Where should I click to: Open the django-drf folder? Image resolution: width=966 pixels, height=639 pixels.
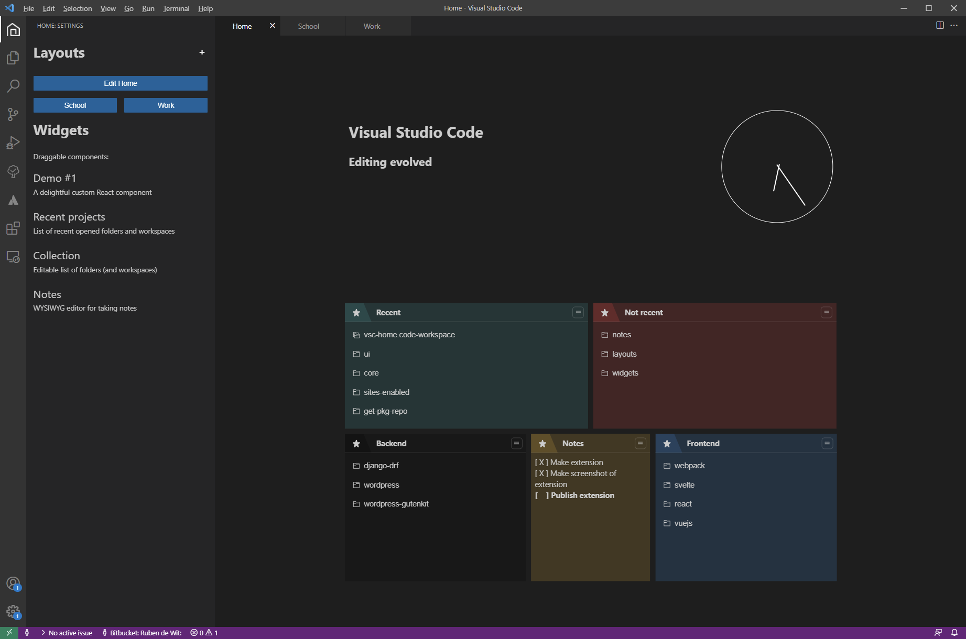tap(376, 466)
